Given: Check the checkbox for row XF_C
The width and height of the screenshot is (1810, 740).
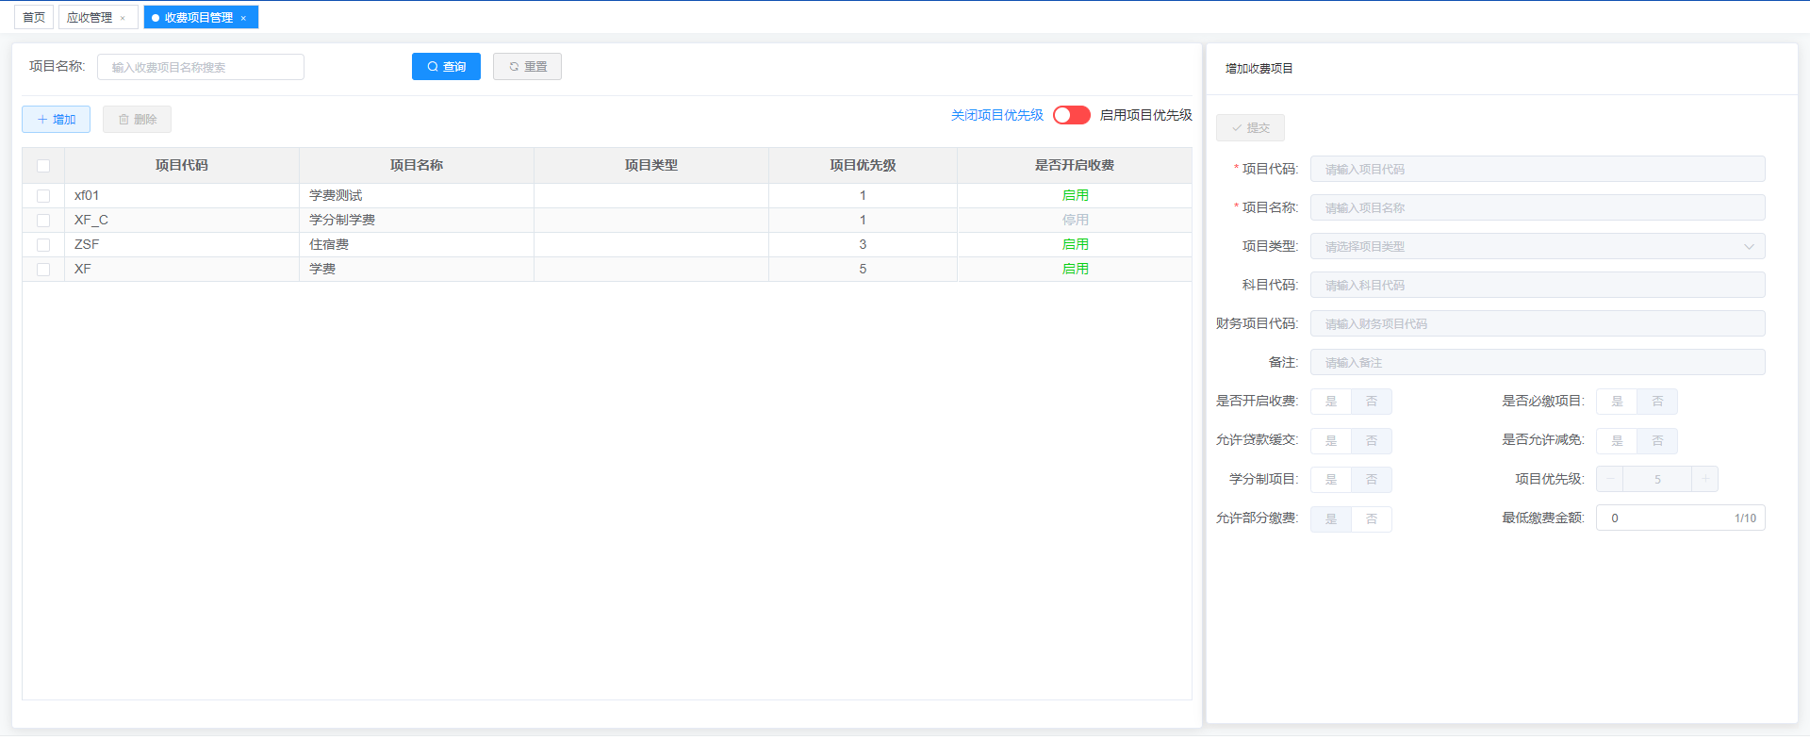Looking at the screenshot, I should 43,221.
